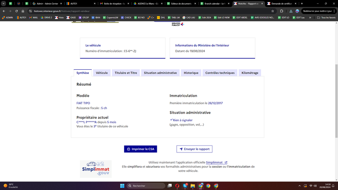
Task: Switch to the Boîte de réception browser tab
Action: click(114, 3)
